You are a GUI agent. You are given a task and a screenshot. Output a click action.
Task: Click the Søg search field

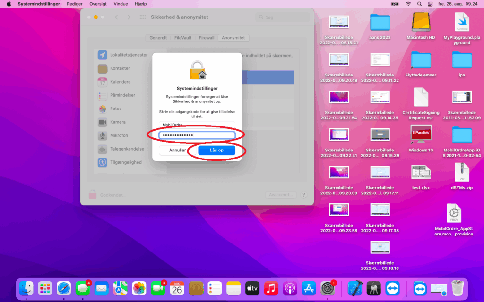pos(284,17)
